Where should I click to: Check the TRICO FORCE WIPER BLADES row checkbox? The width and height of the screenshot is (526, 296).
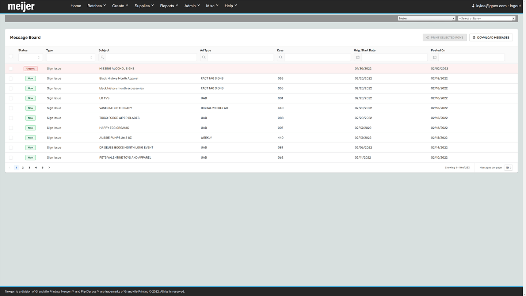(x=11, y=118)
